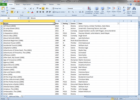Toggle Underline formatting
The height and width of the screenshot is (100, 140).
coord(17,12)
